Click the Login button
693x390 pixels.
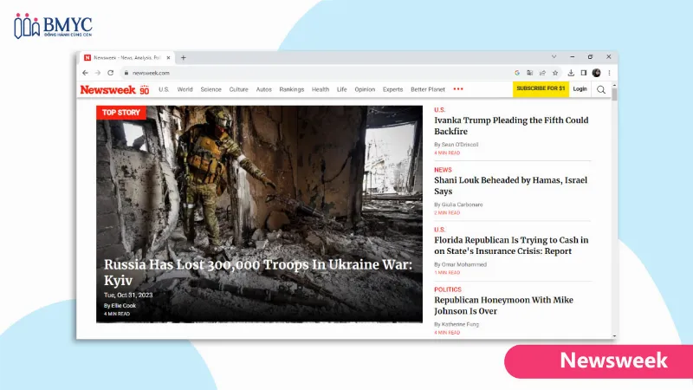click(x=580, y=89)
